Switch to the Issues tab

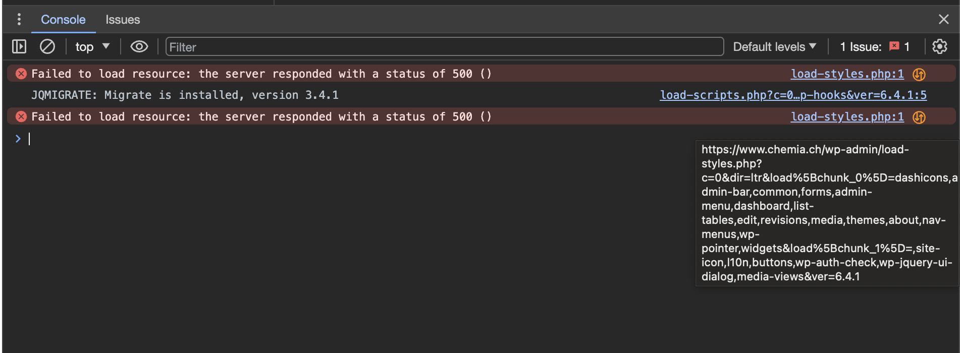pyautogui.click(x=123, y=20)
